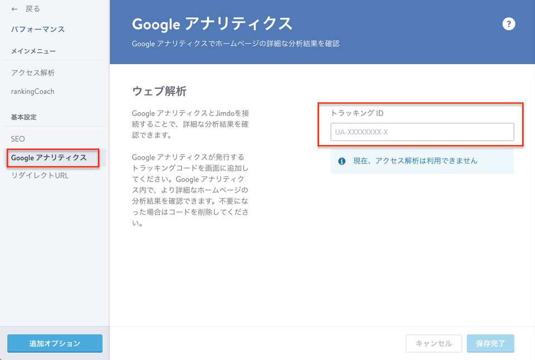Click ウェブ解析 heading
This screenshot has height=360, width=535.
159,91
